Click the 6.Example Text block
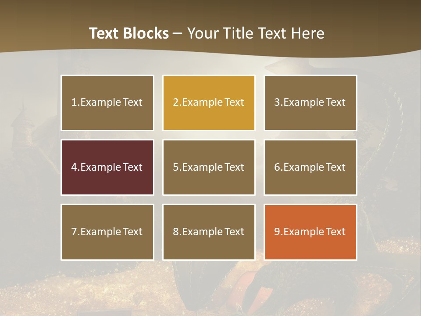Viewport: 421px width, 316px height. [310, 167]
